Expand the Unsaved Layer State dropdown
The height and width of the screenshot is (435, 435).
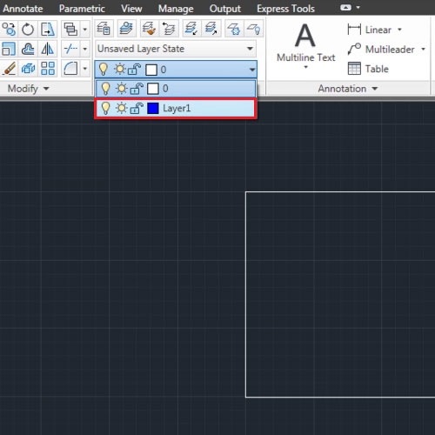coord(250,49)
